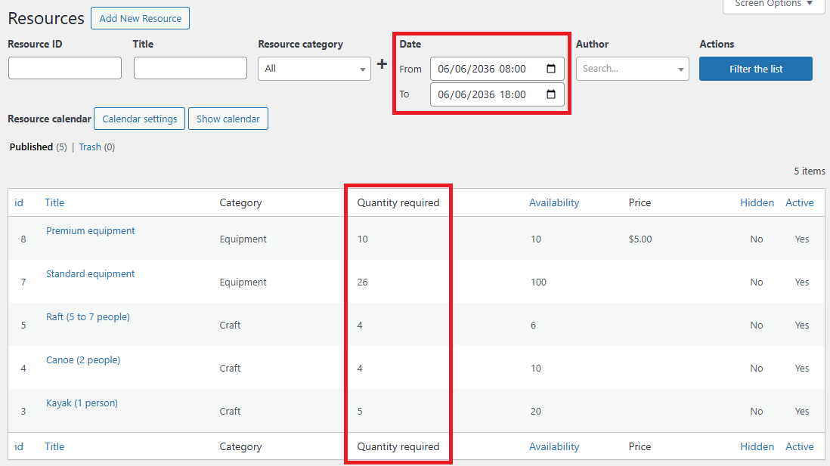This screenshot has height=466, width=830.
Task: Open Premium equipment resource
Action: (91, 230)
